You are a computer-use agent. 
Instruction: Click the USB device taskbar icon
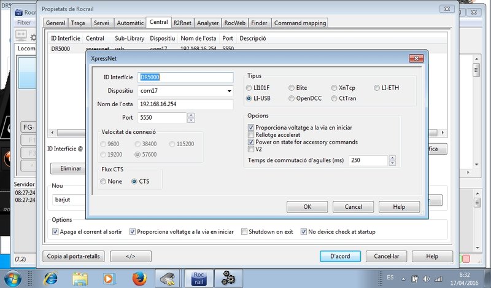[x=168, y=278]
